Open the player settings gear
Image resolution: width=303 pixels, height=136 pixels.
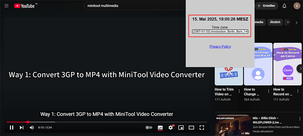[x=171, y=127]
